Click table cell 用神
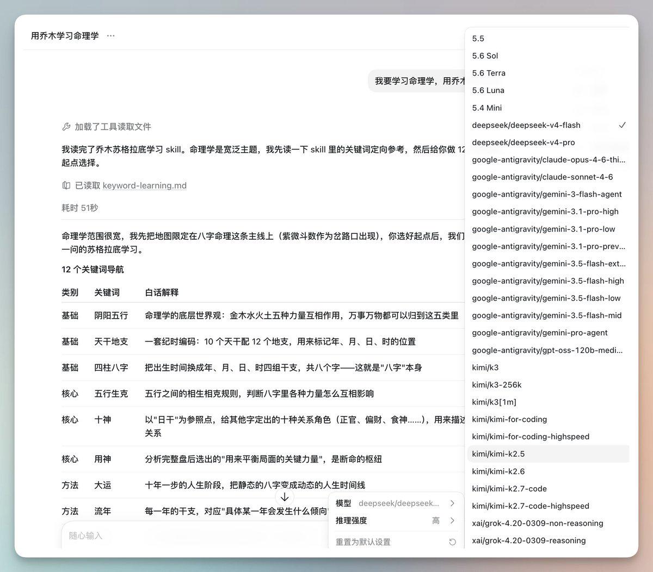Image resolution: width=653 pixels, height=572 pixels. 102,459
